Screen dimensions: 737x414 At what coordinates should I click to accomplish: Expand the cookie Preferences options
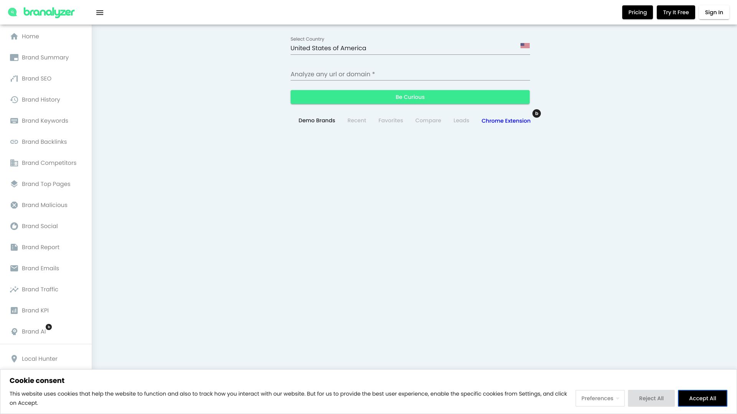click(x=599, y=398)
